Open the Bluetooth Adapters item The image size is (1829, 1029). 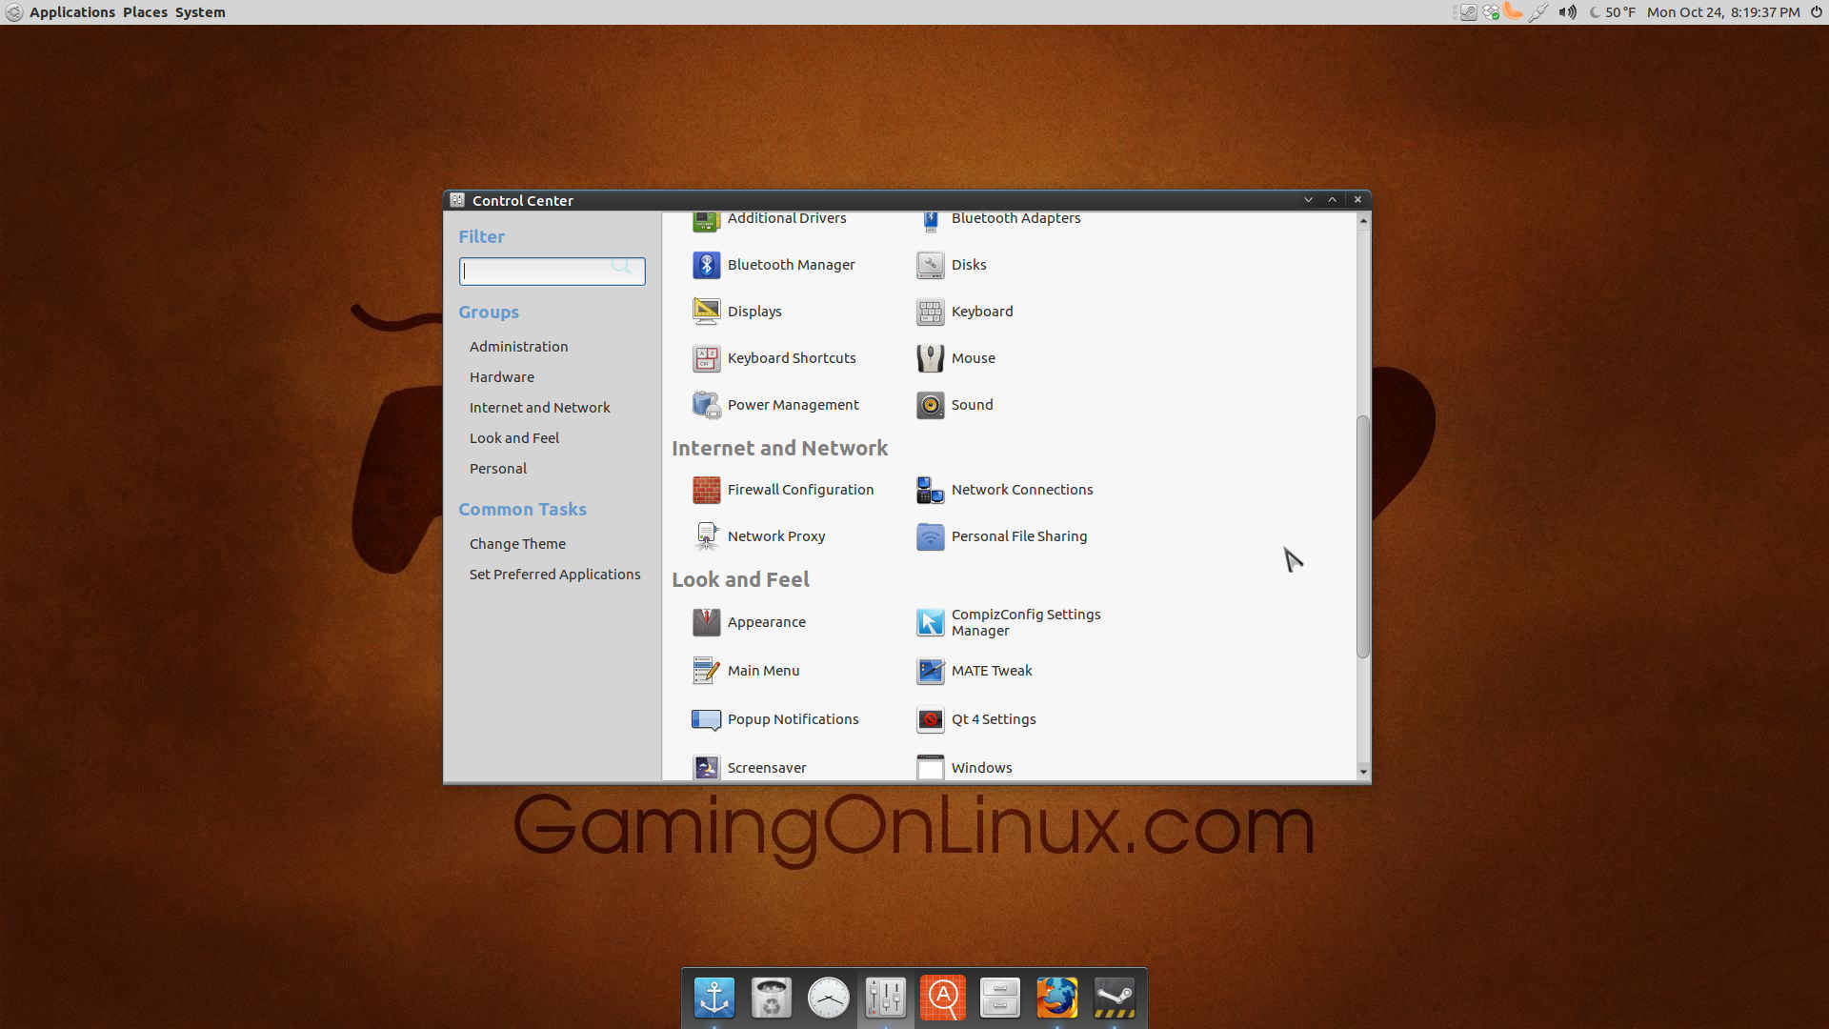[x=998, y=220]
